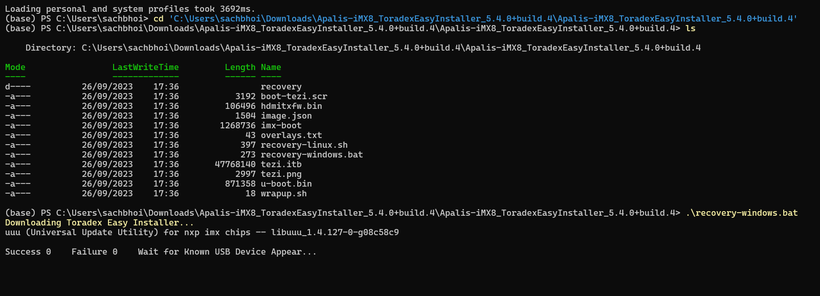
Task: Click on hdmitxfw.bin in the listing
Action: [x=291, y=106]
